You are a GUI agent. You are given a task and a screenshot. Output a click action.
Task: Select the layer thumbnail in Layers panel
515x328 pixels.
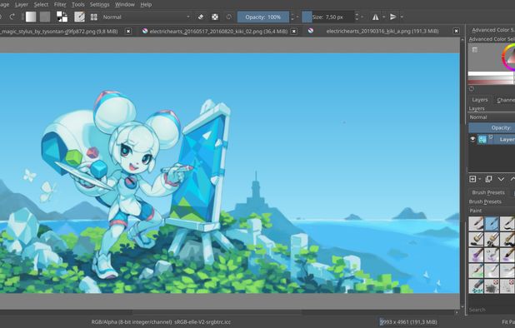482,139
